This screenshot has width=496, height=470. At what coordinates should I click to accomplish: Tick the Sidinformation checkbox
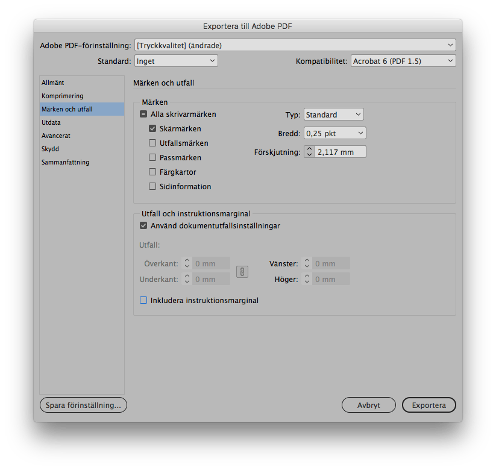152,186
